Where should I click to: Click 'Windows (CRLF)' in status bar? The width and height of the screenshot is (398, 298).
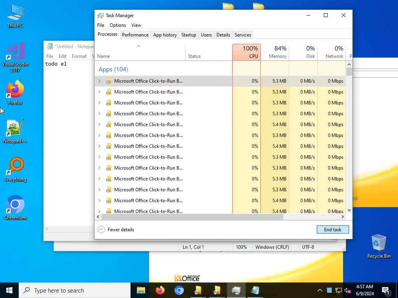click(272, 247)
